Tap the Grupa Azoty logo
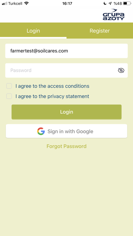 click(114, 15)
